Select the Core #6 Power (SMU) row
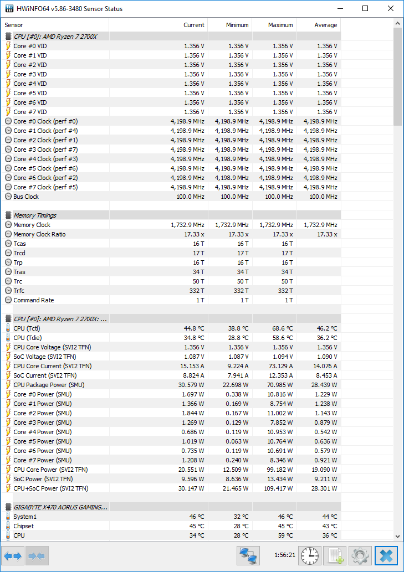The image size is (404, 572). point(171,451)
